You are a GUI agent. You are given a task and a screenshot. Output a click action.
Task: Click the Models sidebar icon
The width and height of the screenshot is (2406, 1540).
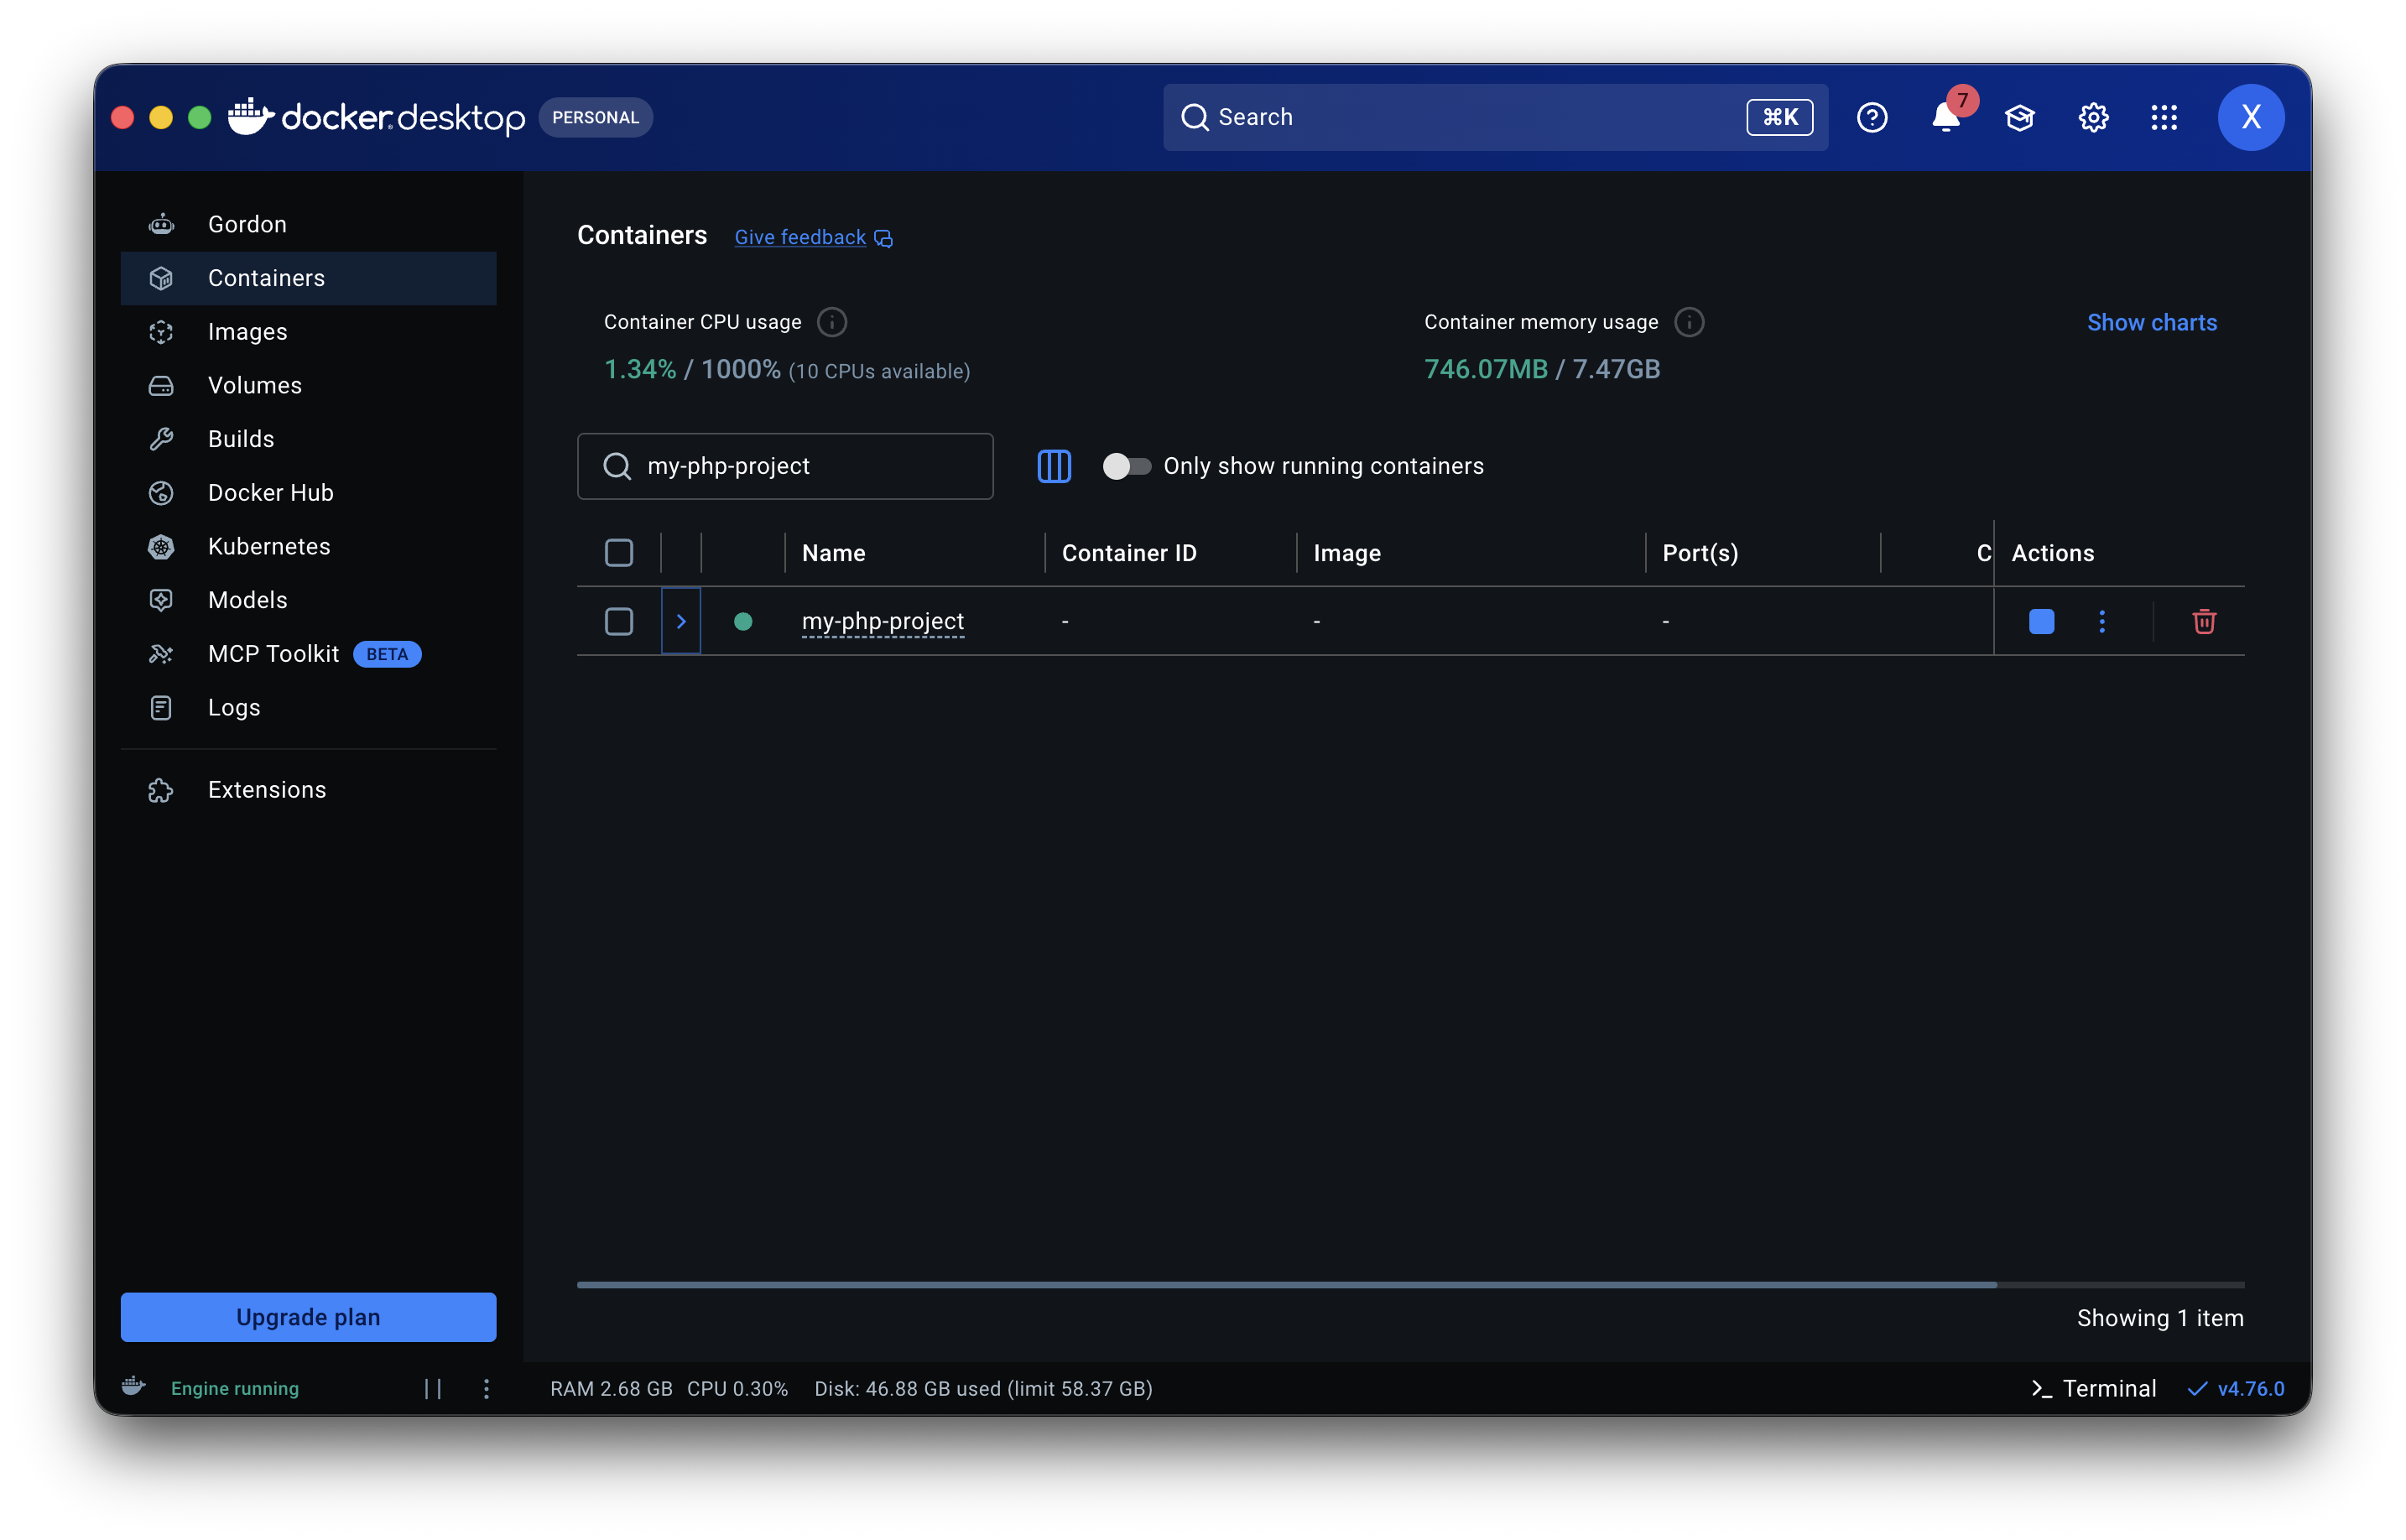coord(161,600)
